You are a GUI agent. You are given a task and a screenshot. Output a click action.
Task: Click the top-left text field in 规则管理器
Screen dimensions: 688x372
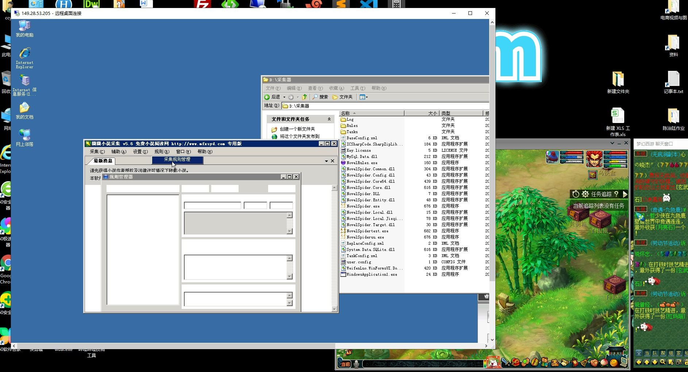143,189
